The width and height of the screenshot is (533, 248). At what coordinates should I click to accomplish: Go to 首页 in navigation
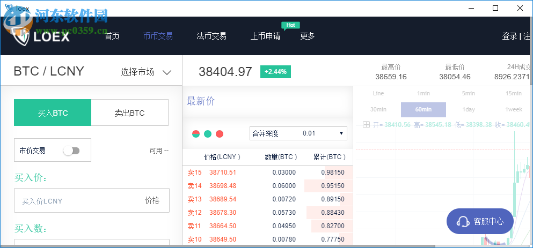tap(112, 36)
